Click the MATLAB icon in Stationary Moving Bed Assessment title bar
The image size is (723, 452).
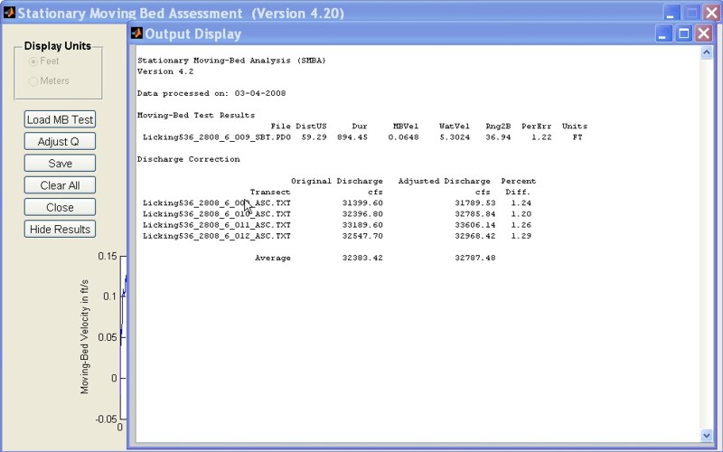pos(9,13)
